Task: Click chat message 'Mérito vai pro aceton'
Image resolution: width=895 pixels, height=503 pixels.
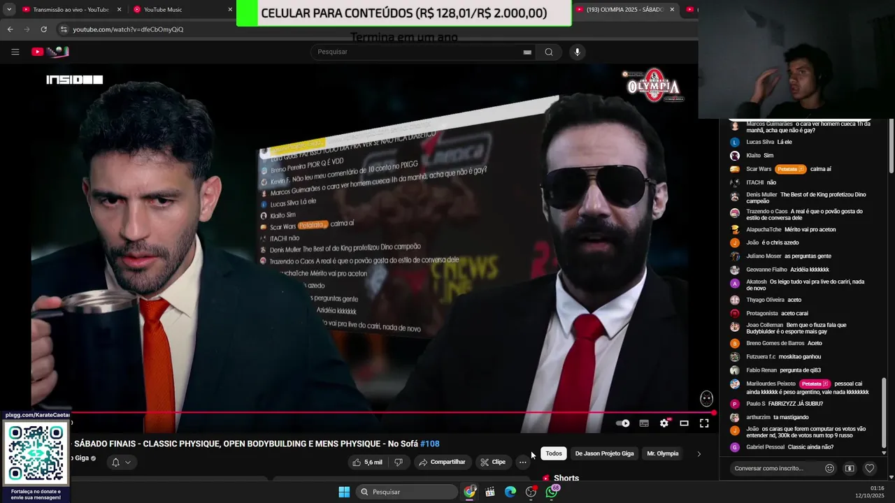Action: [x=810, y=229]
